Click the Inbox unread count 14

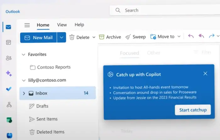pyautogui.click(x=86, y=93)
